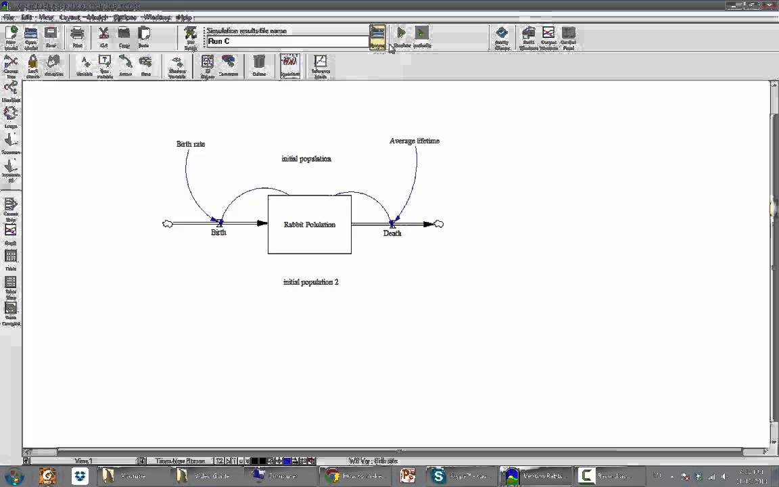This screenshot has height=487, width=779.
Task: Click the Print toolbar icon
Action: pyautogui.click(x=77, y=37)
